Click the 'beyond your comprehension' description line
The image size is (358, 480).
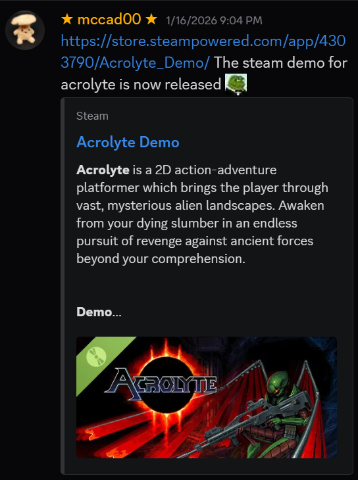coord(161,259)
